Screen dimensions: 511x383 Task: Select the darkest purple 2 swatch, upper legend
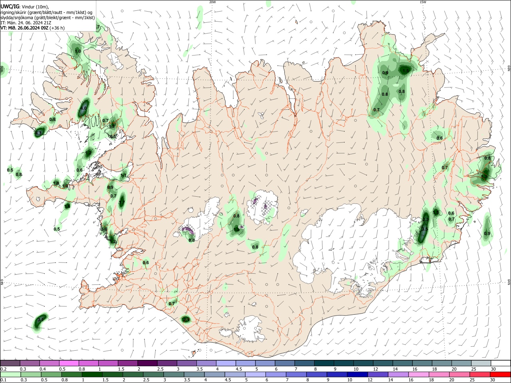click(147, 363)
